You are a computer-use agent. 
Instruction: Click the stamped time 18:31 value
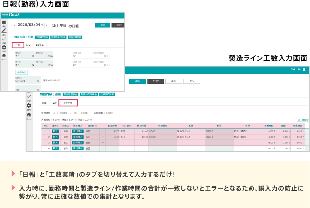click(107, 65)
